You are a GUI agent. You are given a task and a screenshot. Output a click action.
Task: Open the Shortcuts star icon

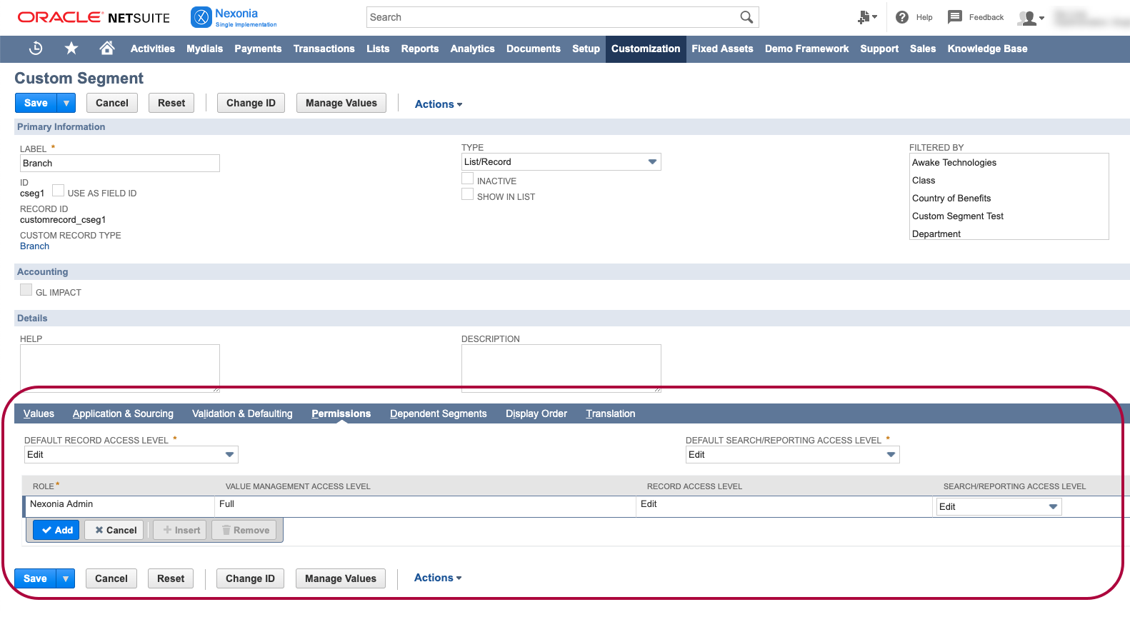(71, 49)
